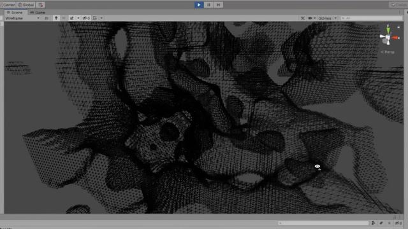Toggle the scene grid visibility icon
408x229 pixels.
point(95,18)
